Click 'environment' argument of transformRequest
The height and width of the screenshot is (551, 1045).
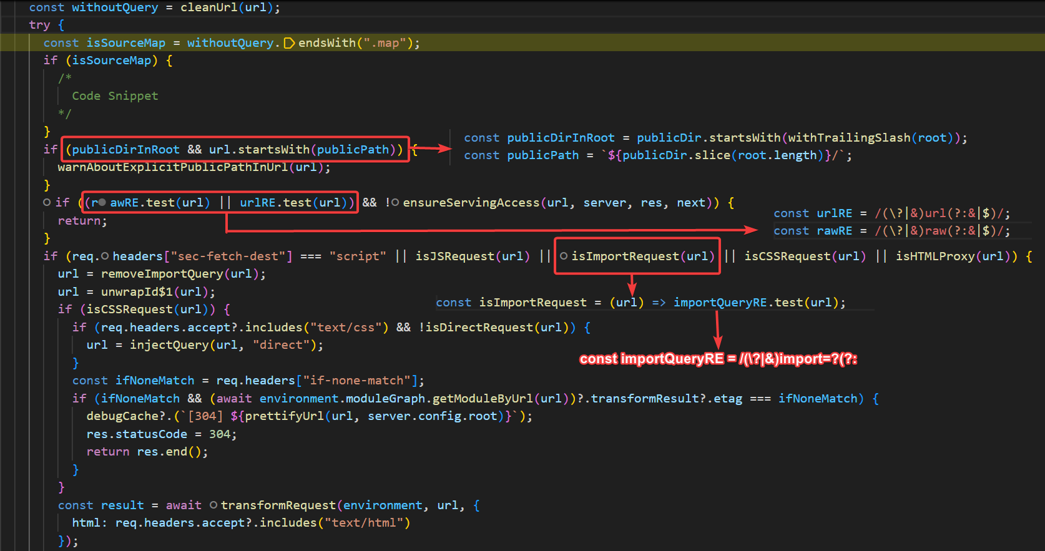tap(383, 505)
